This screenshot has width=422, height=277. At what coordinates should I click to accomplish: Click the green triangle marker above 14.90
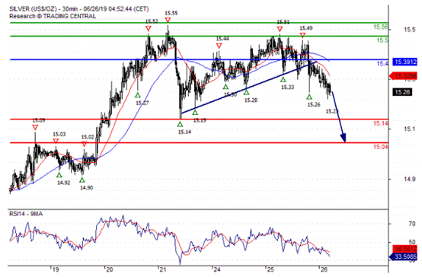pos(82,180)
